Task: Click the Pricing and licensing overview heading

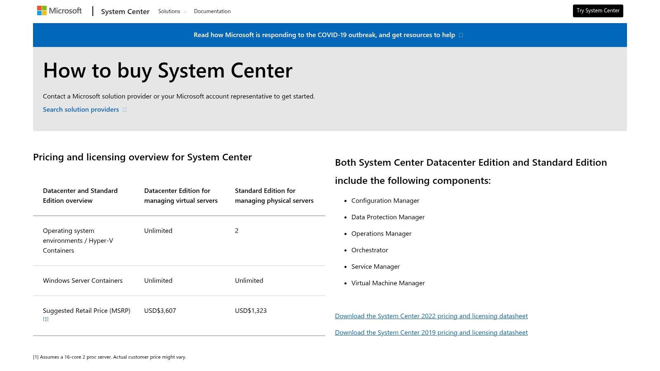Action: (x=142, y=157)
